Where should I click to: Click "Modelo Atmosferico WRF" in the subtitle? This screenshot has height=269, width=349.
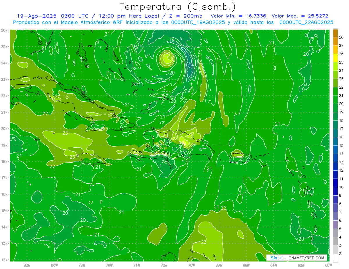[92, 22]
